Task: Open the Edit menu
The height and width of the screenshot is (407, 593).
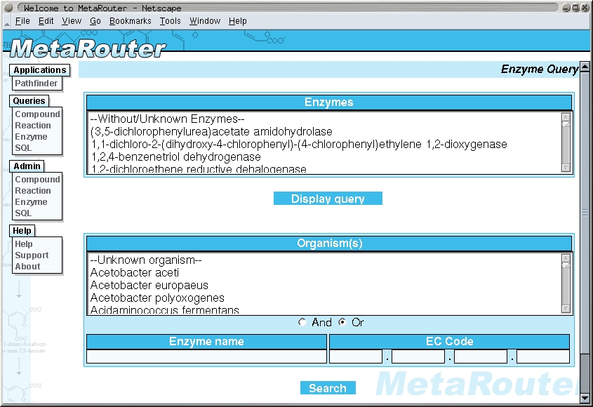Action: pos(46,21)
